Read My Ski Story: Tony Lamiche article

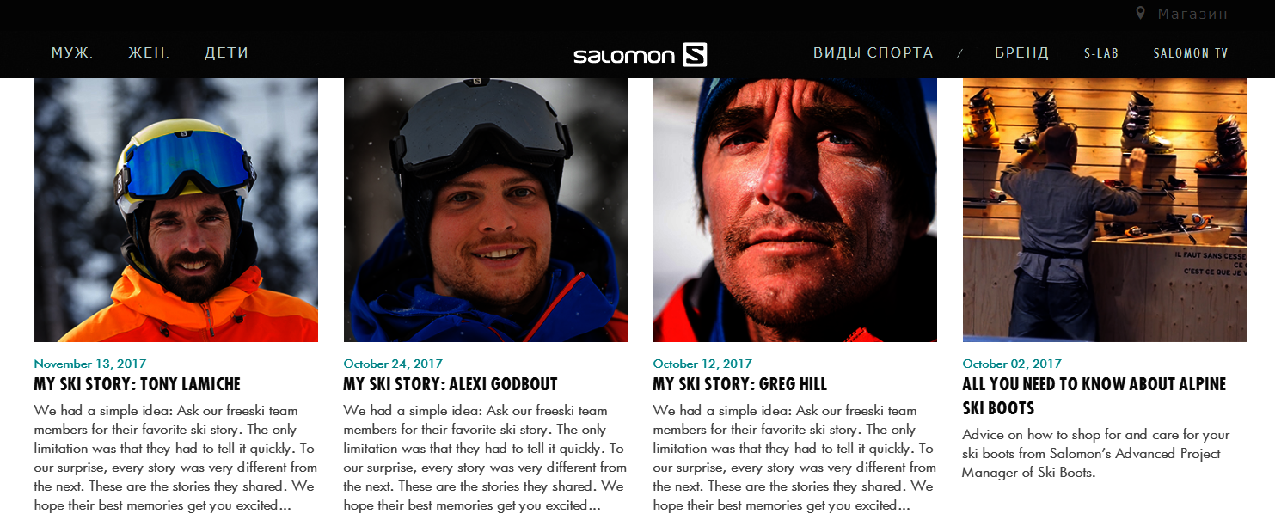[x=138, y=384]
